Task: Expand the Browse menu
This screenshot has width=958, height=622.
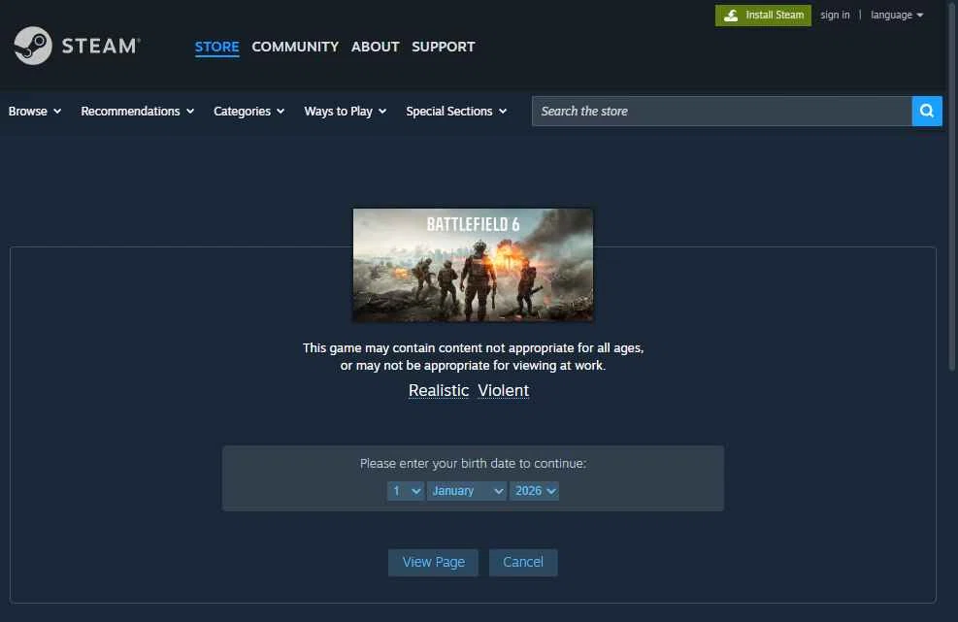Action: tap(35, 112)
